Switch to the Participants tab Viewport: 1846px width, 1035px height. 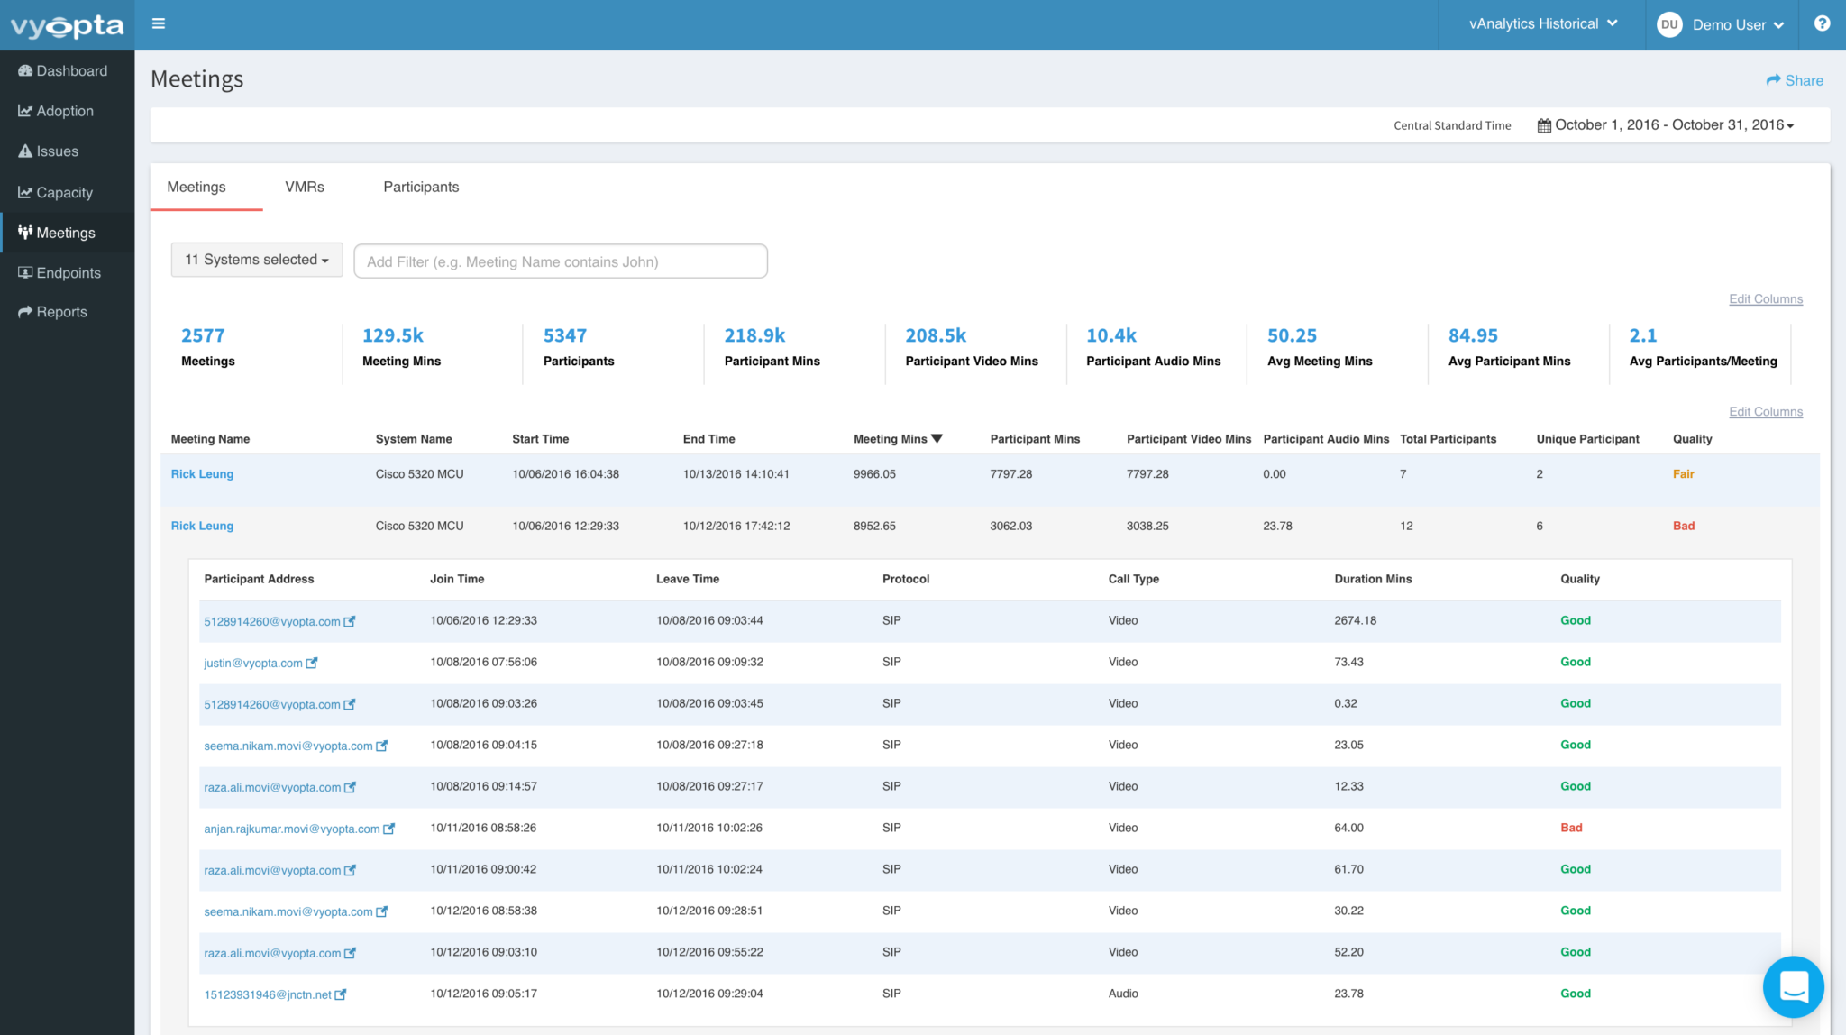421,187
